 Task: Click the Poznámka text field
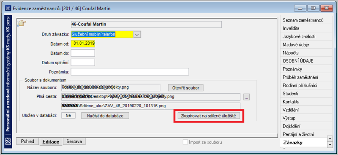click(x=130, y=72)
